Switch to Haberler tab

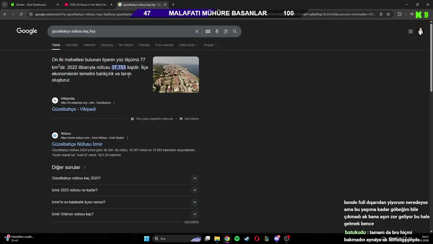click(90, 45)
